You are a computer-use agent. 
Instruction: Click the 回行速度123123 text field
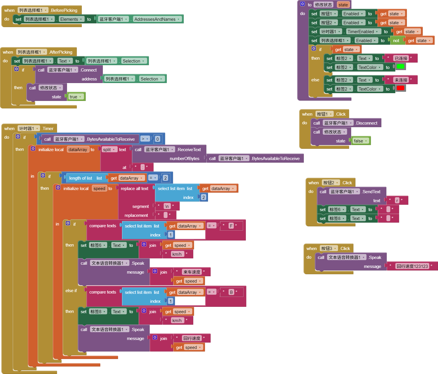click(412, 266)
